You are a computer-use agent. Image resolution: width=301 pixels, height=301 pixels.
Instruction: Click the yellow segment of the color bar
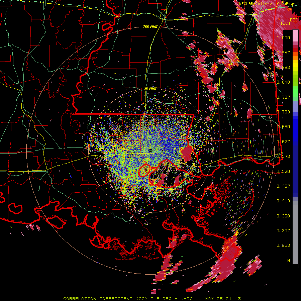295,66
